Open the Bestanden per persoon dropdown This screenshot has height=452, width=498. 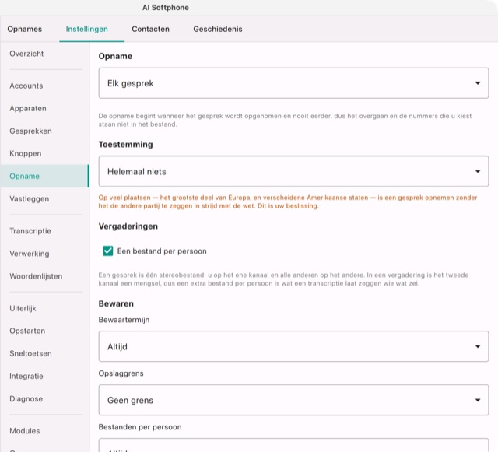pos(293,445)
